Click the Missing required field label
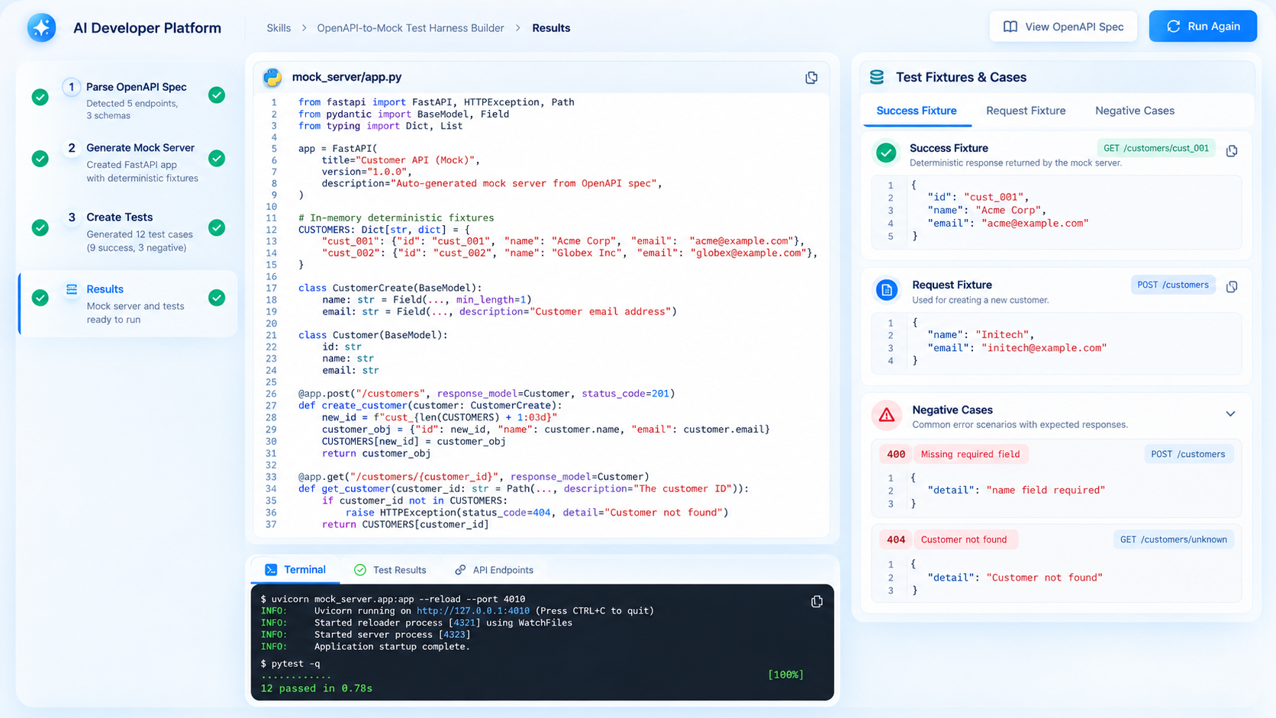Viewport: 1276px width, 718px height. pos(970,454)
